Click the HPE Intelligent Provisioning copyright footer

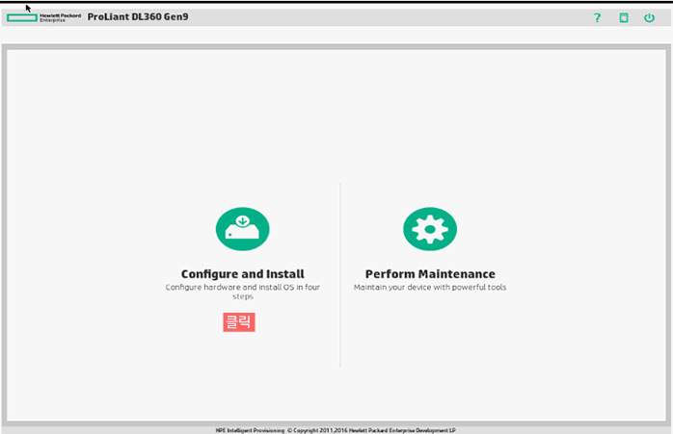click(x=336, y=430)
